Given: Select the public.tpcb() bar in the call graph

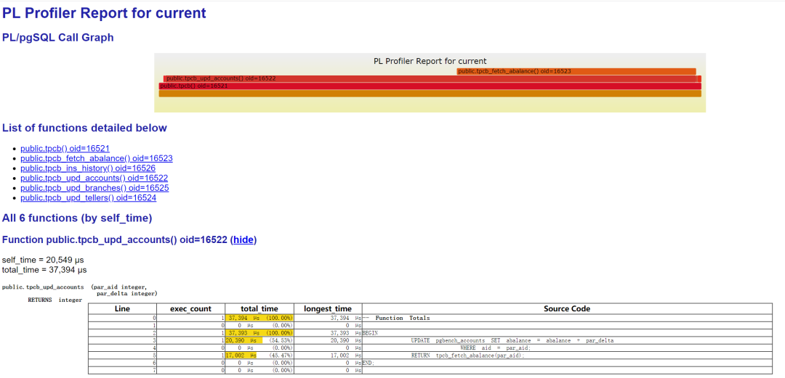Looking at the screenshot, I should click(430, 86).
